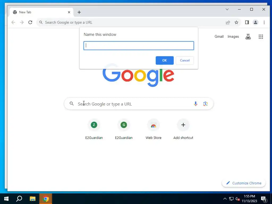
Task: Open the Windows Start menu
Action: pyautogui.click(x=6, y=199)
